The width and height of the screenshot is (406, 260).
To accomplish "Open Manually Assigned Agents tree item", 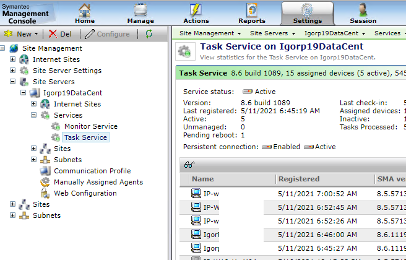I will [x=98, y=182].
